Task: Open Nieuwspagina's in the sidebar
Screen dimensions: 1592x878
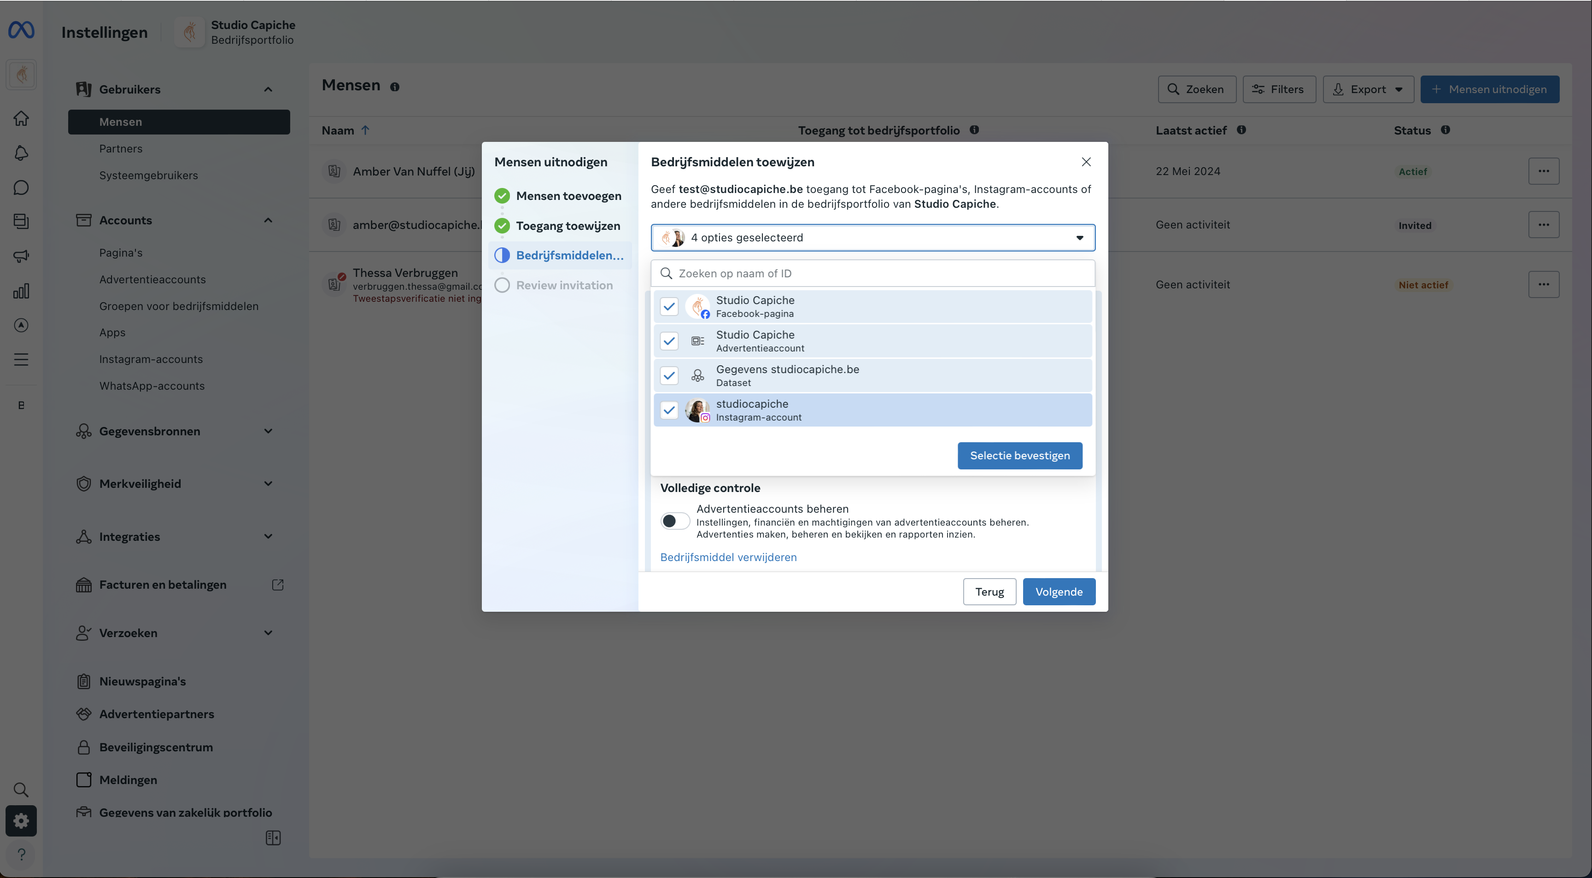Action: (x=143, y=681)
